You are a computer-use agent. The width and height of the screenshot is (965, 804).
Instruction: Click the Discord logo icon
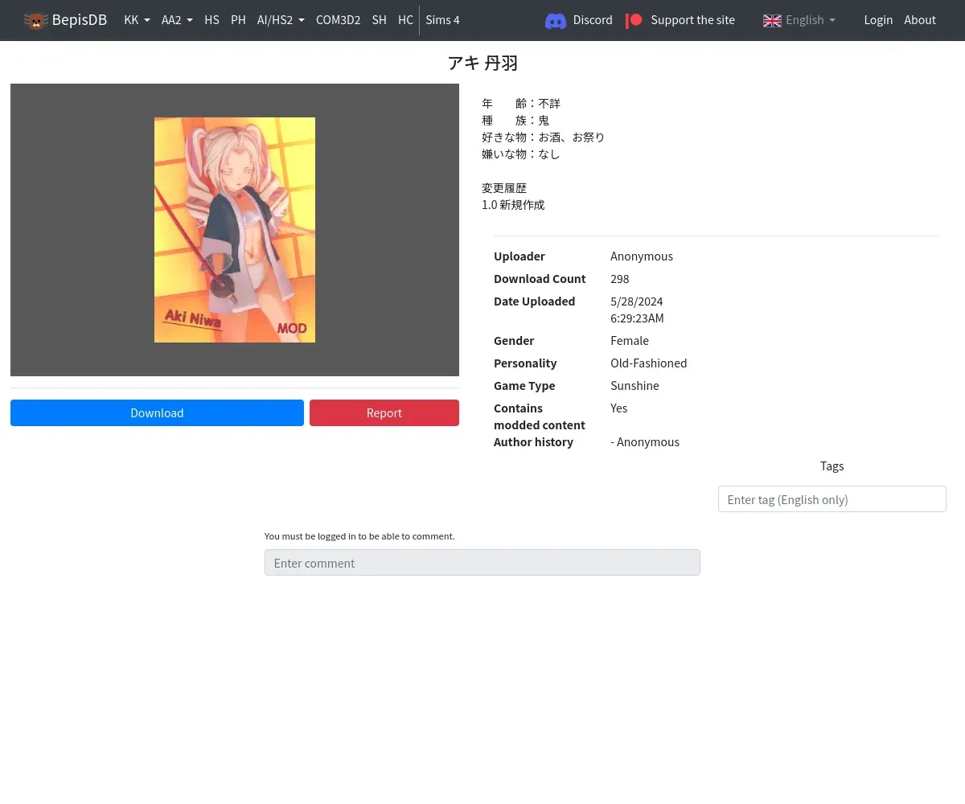556,21
